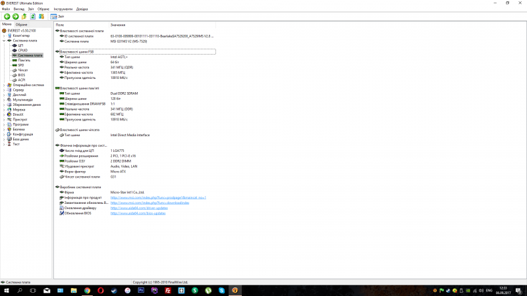Select ACPI tree item
Viewport: 527px width, 296px height.
tap(22, 80)
